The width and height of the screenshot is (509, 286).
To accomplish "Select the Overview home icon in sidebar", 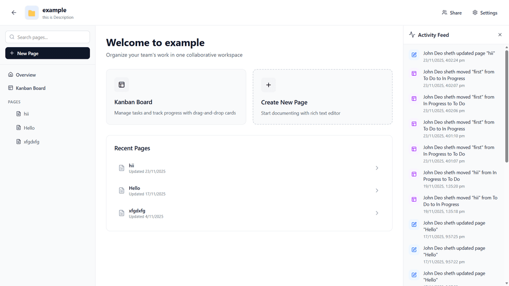I will pyautogui.click(x=11, y=74).
